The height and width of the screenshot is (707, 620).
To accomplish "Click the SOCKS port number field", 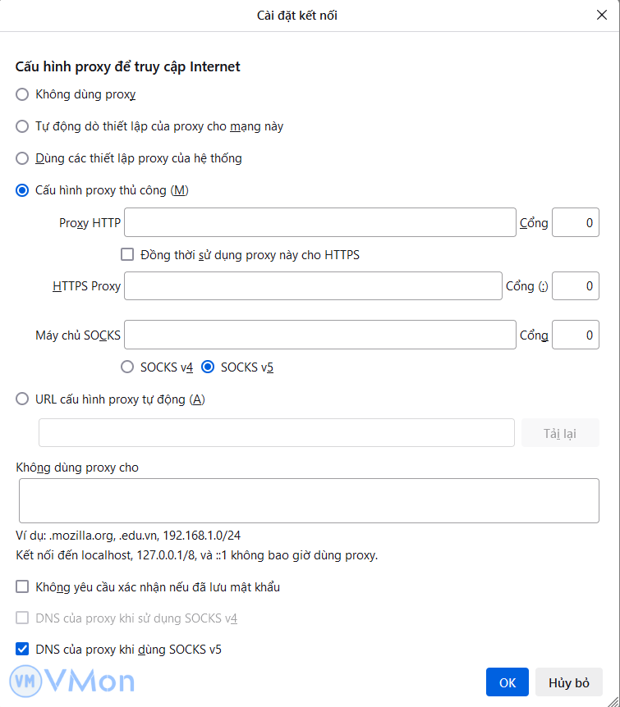I will click(x=575, y=335).
